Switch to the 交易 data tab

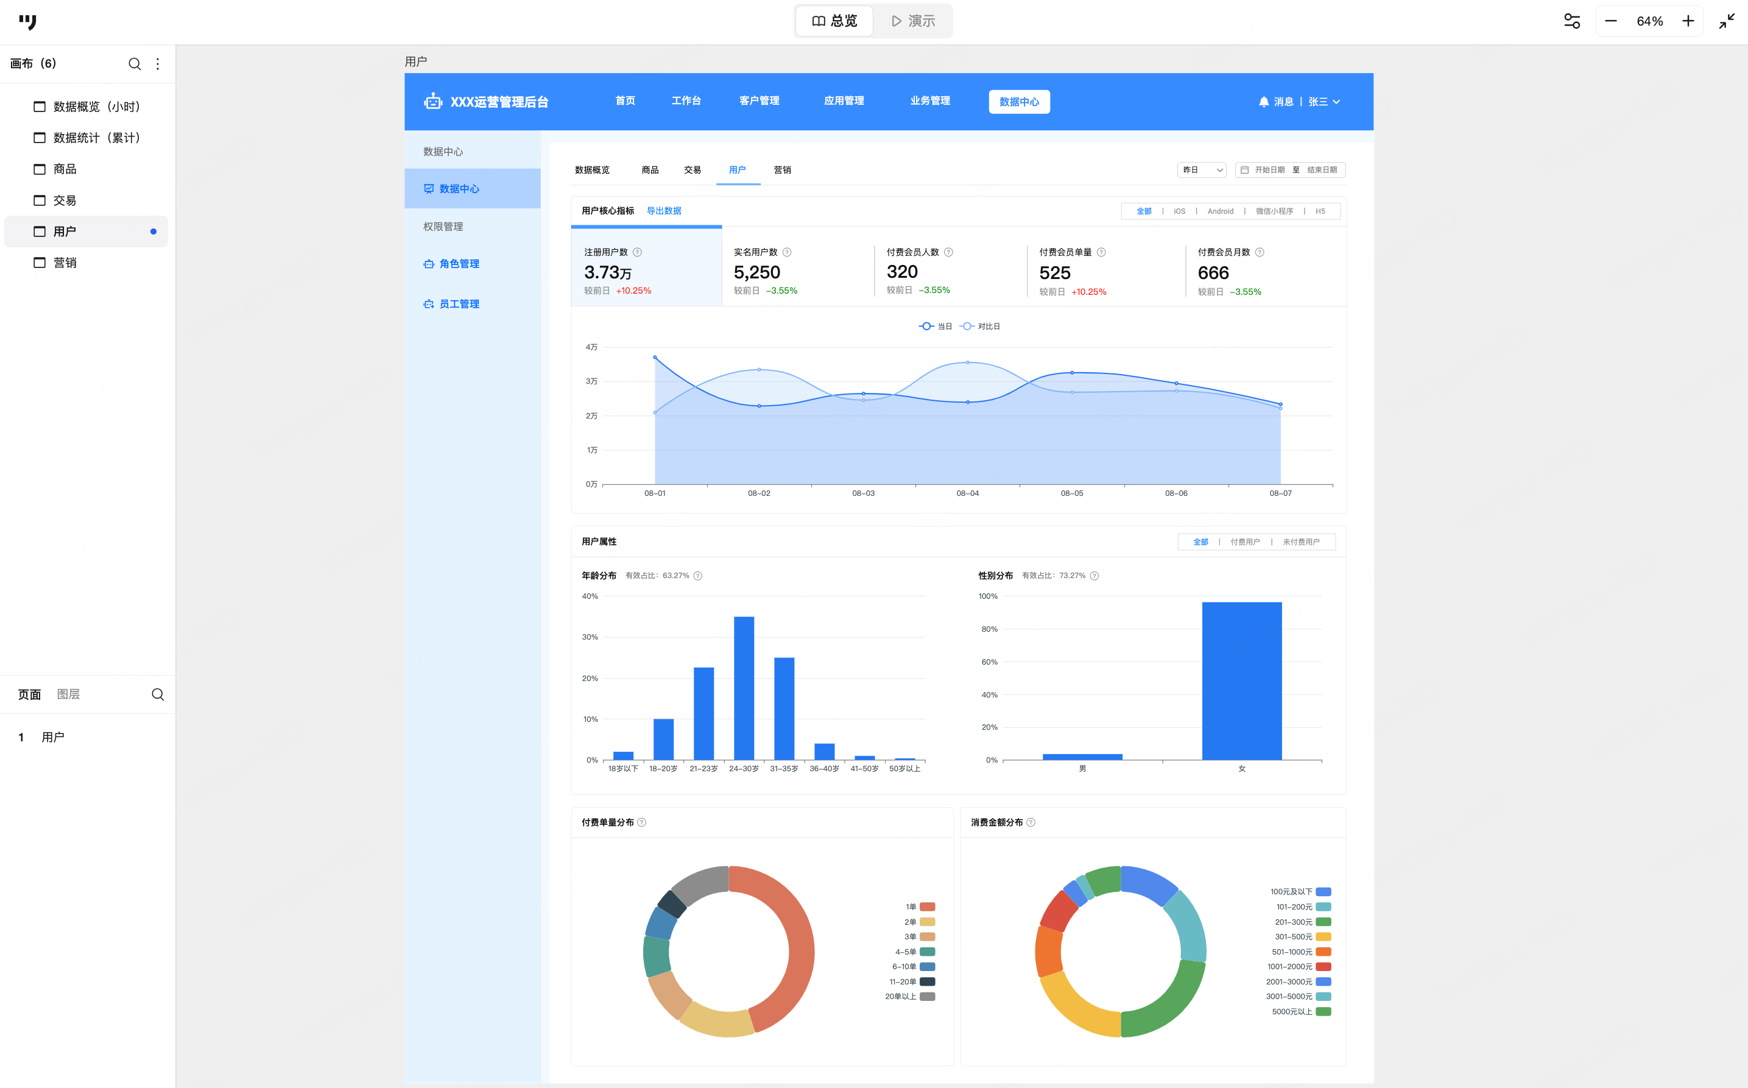(692, 171)
